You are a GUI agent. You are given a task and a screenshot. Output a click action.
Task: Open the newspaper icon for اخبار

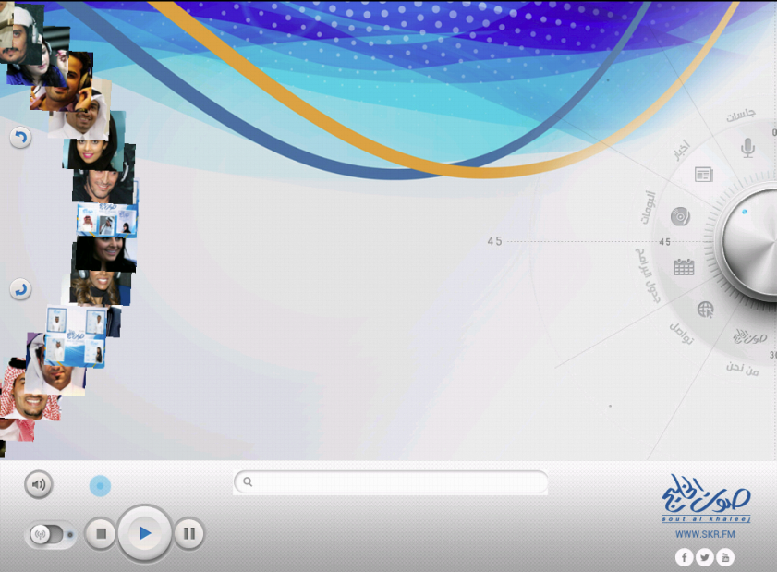click(704, 175)
